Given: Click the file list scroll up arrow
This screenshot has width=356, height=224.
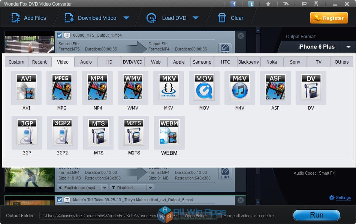Looking at the screenshot, I should (258, 30).
